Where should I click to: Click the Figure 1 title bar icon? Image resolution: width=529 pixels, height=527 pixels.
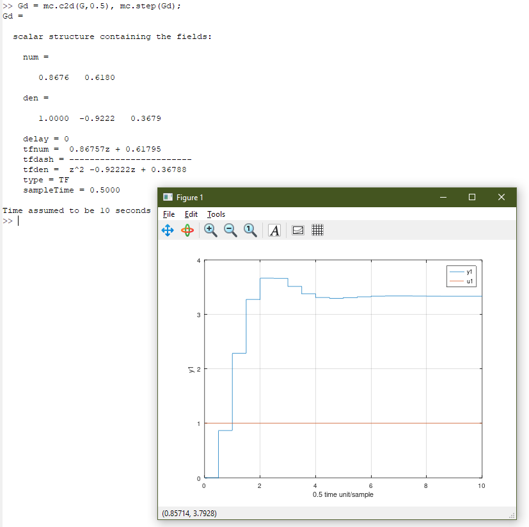(x=168, y=197)
